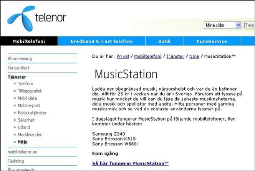This screenshot has height=171, width=255.
Task: Focus the search field beside Mina sidor
Action: 250,25
